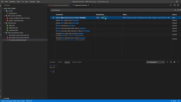Select 'R: Run Command With Selection or Word' row

115,31
